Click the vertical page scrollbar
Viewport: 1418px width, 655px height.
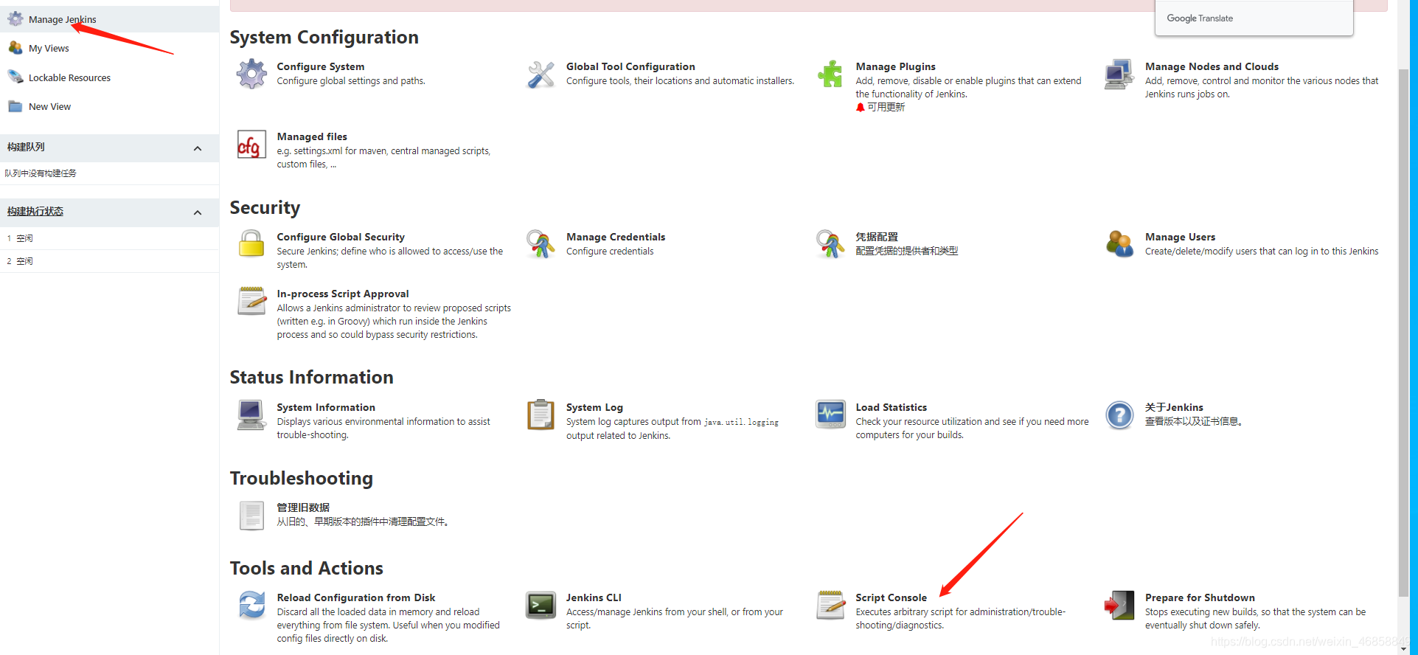pyautogui.click(x=1404, y=332)
